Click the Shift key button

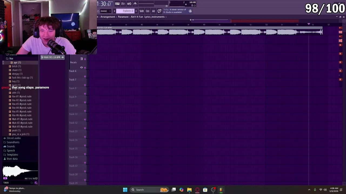[142, 11]
